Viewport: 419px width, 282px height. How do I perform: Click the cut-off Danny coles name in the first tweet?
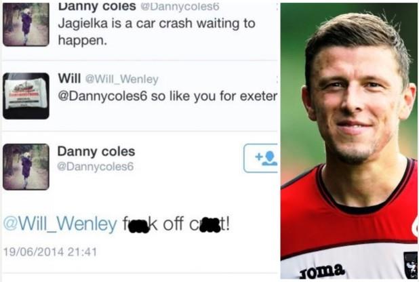(97, 7)
